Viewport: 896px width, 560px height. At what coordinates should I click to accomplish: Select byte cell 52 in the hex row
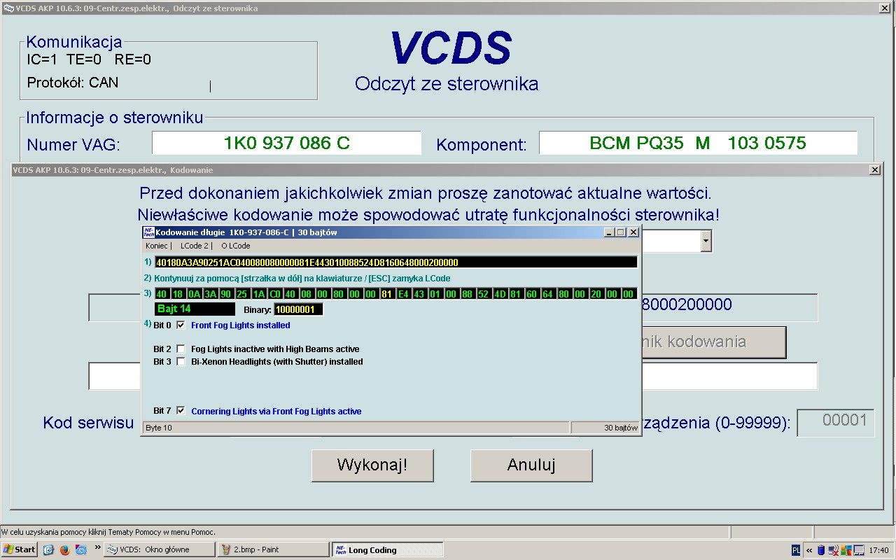pyautogui.click(x=483, y=294)
